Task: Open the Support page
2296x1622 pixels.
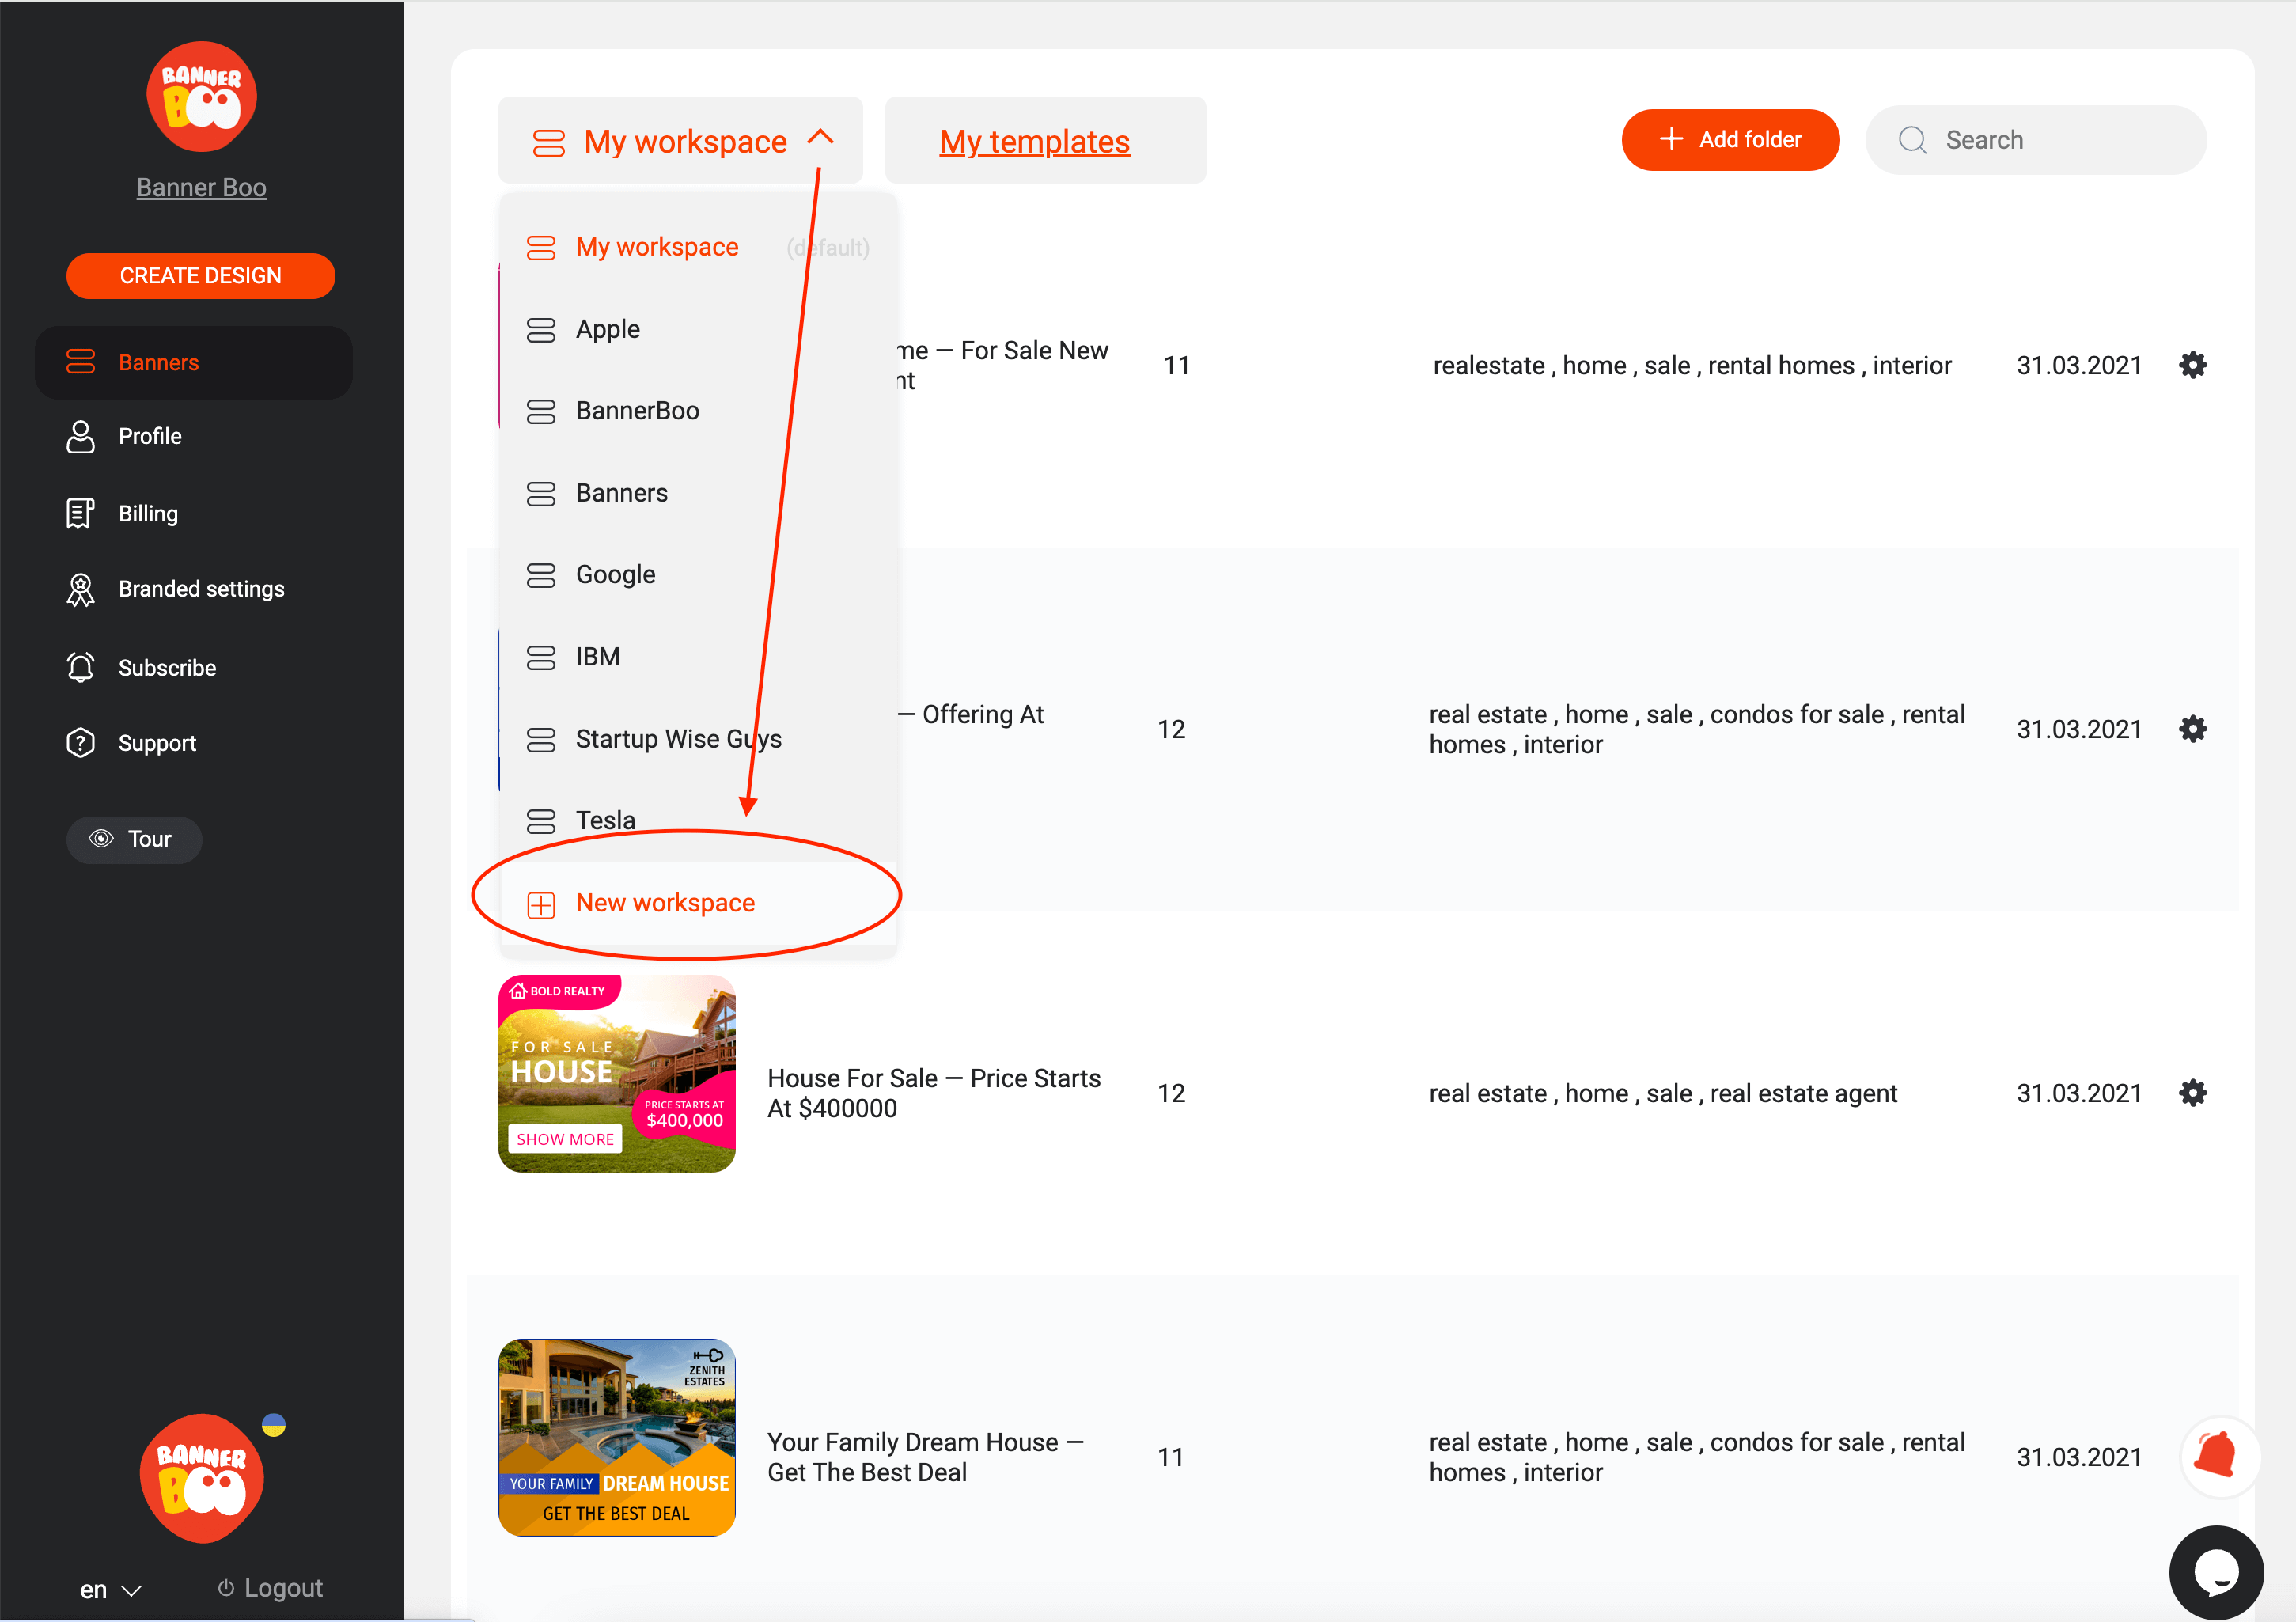Action: 157,743
